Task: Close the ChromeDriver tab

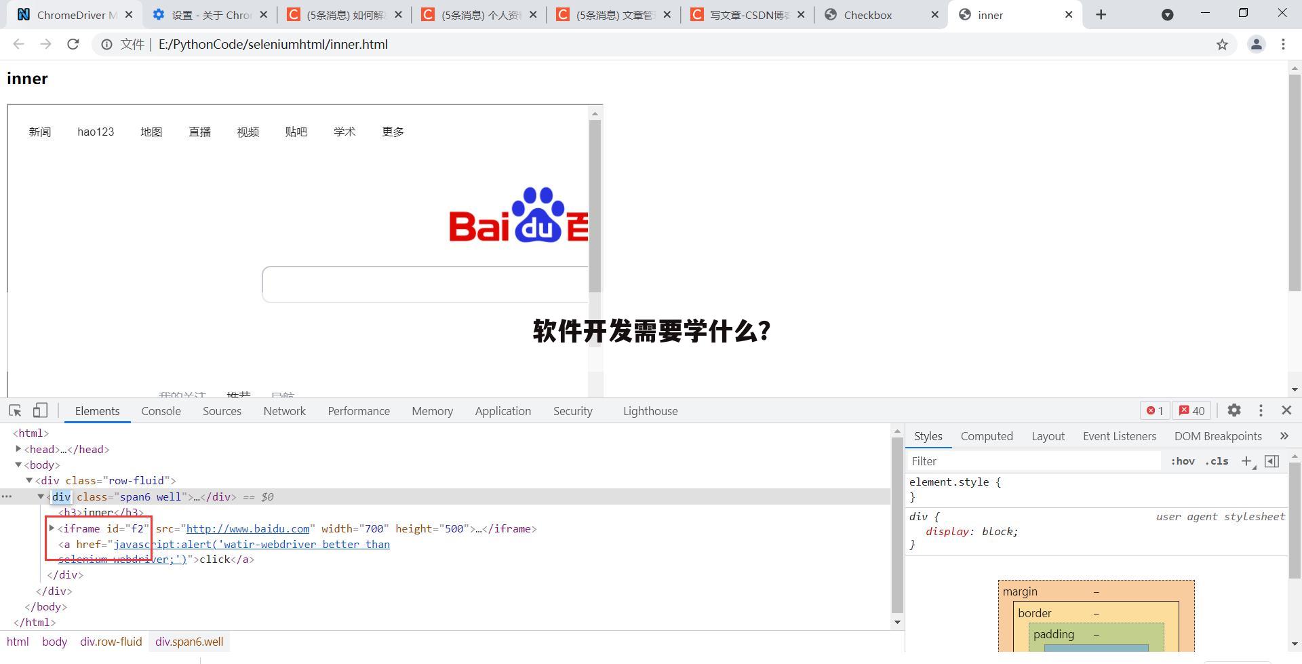Action: coord(129,14)
